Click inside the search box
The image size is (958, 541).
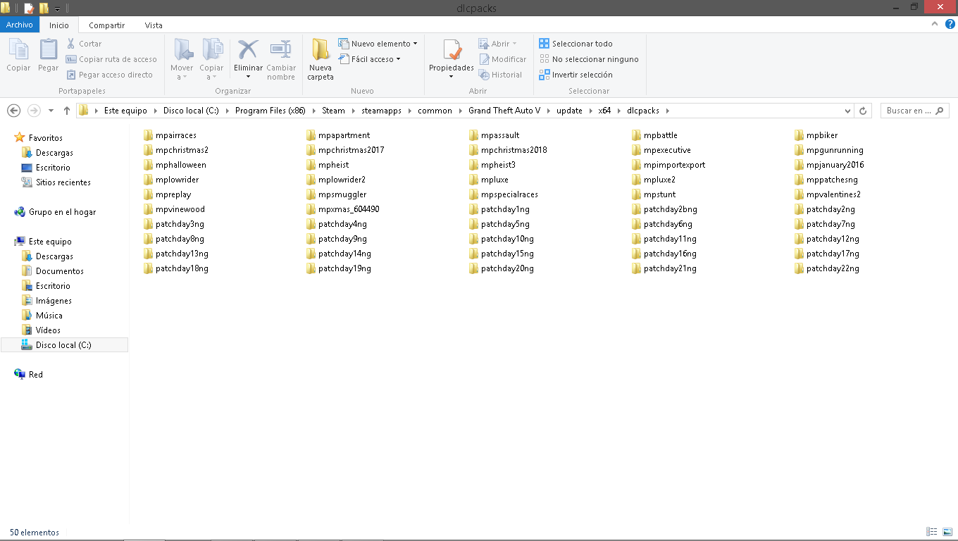[x=912, y=111]
